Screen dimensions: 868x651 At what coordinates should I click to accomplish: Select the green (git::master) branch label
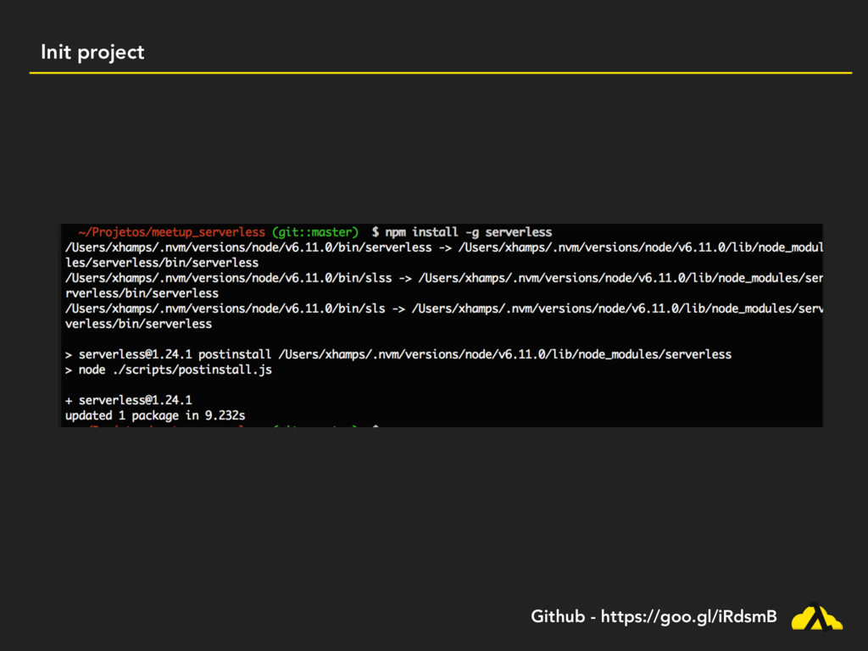[315, 231]
